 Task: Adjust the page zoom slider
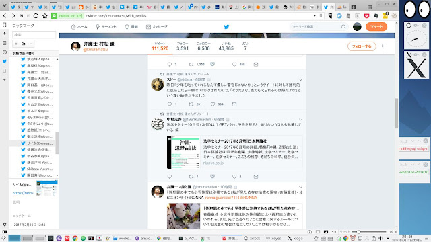[369, 232]
